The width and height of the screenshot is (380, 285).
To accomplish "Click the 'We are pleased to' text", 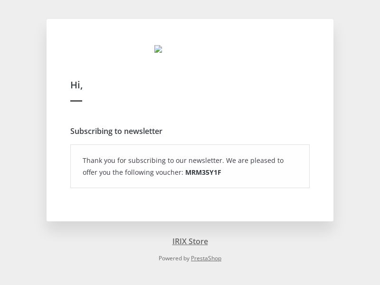I will (x=255, y=161).
